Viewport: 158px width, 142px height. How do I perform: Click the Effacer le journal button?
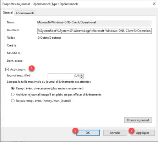tap(138, 120)
